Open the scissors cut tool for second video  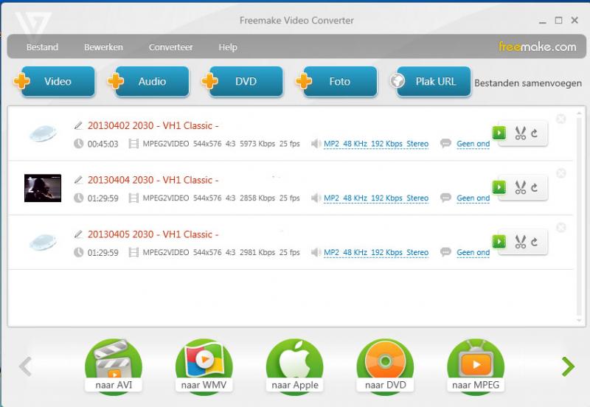[521, 188]
